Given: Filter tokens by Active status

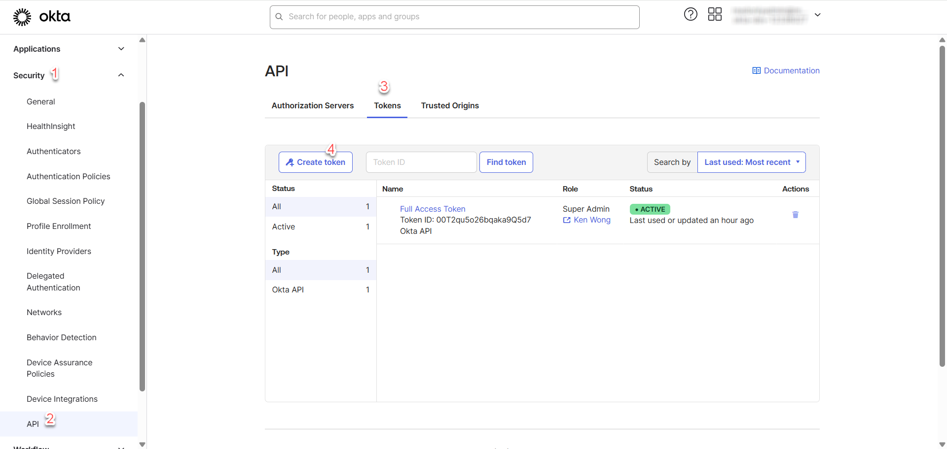Looking at the screenshot, I should tap(284, 227).
